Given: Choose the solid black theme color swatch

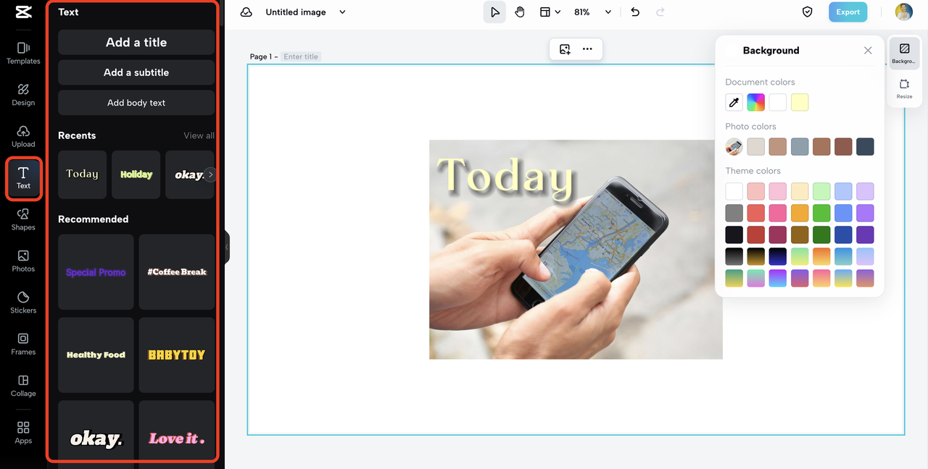Looking at the screenshot, I should [734, 234].
